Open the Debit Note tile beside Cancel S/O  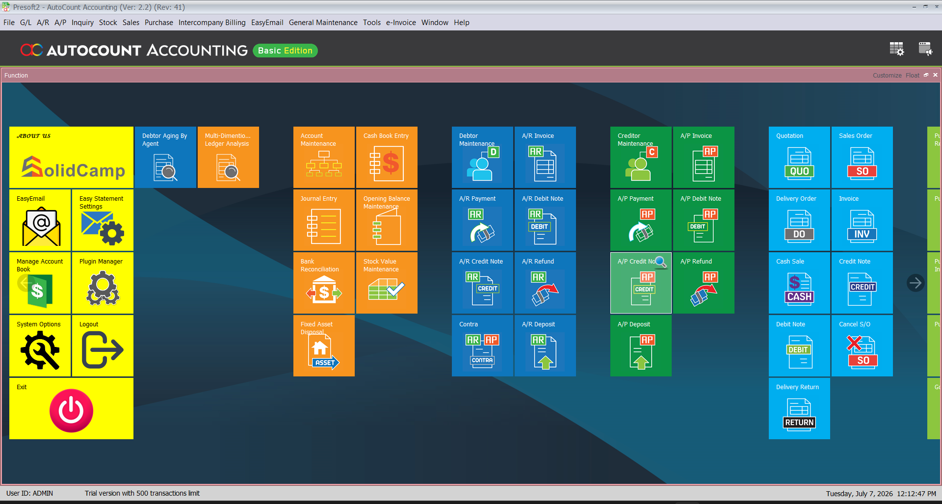(x=799, y=345)
